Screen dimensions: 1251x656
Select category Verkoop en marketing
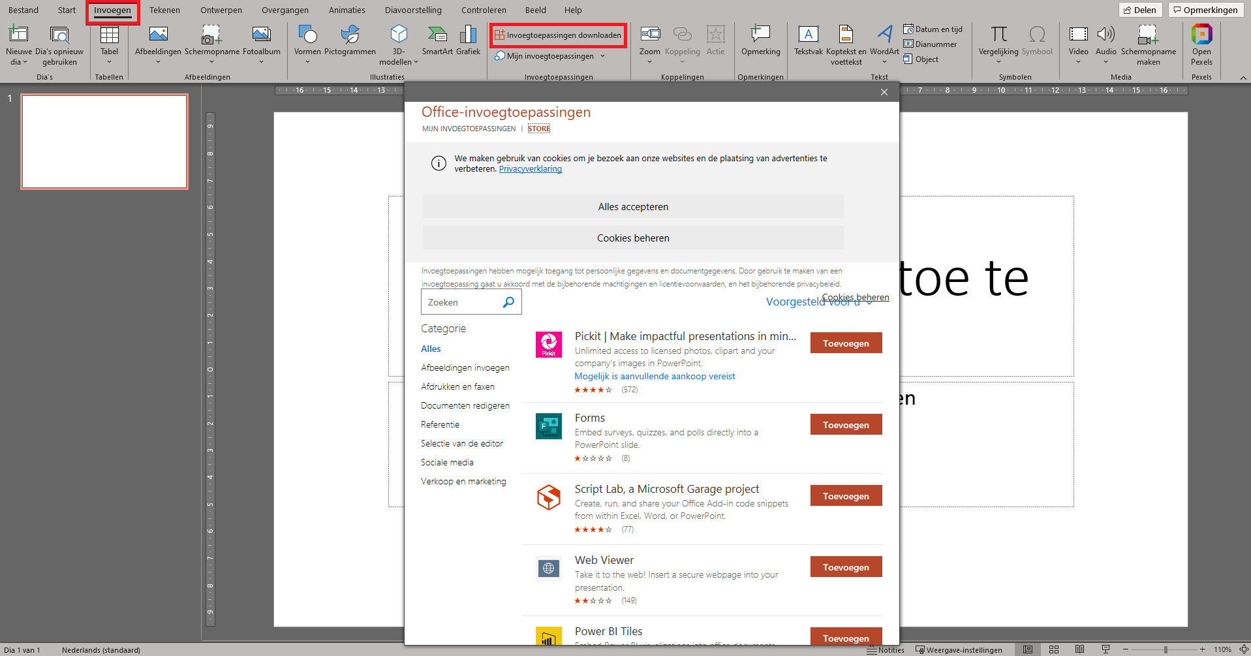(x=463, y=481)
